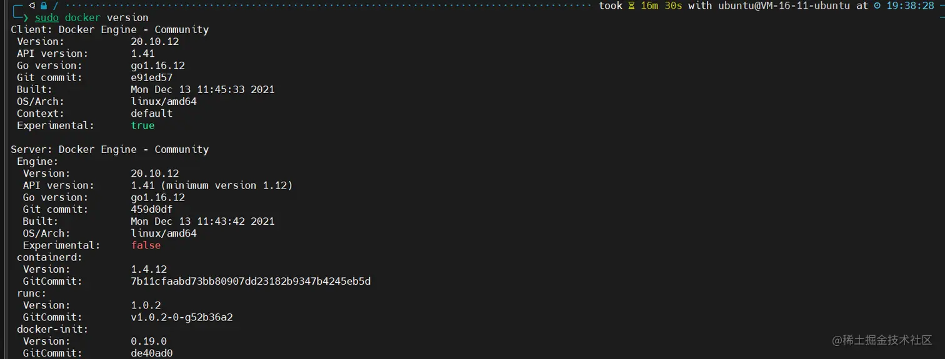Click the docker-init version 0.19.0
Image resolution: width=945 pixels, height=359 pixels.
point(149,341)
